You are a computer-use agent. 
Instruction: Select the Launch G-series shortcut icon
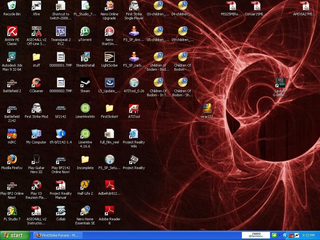280,82
